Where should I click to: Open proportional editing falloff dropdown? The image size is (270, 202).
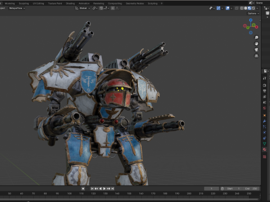[x=118, y=8]
